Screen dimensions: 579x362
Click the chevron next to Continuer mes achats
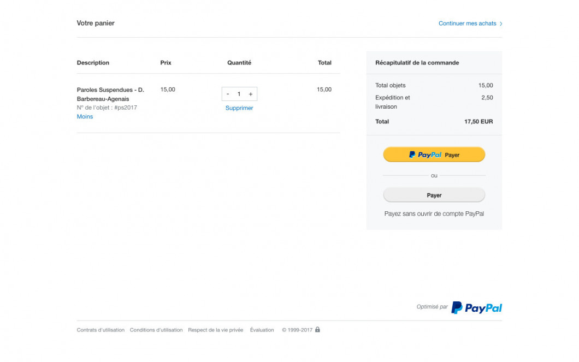[501, 23]
